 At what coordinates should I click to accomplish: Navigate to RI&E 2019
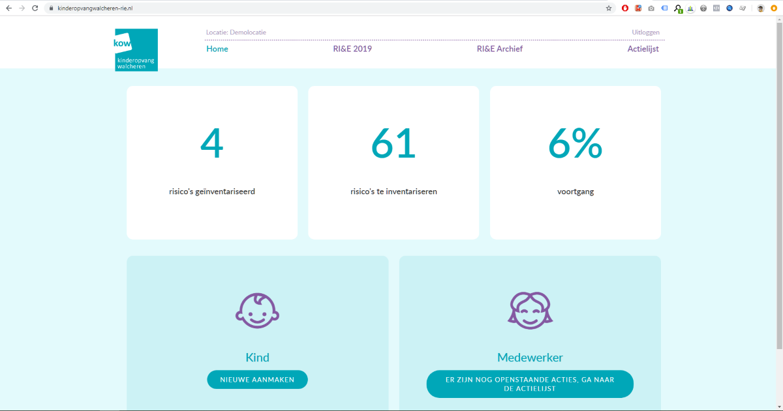point(352,49)
